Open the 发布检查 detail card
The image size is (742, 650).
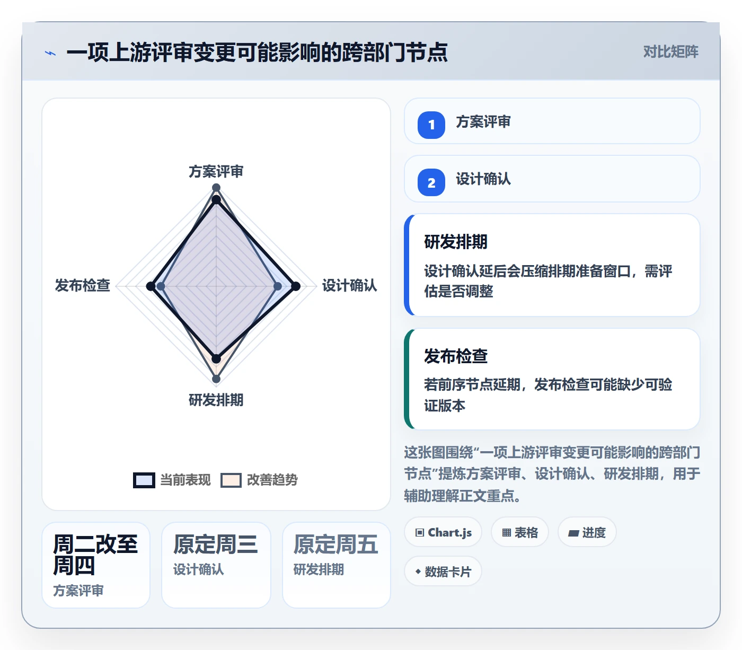pyautogui.click(x=552, y=379)
